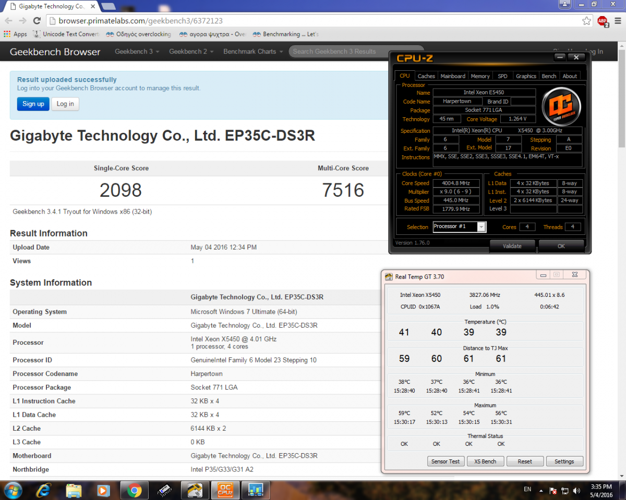Open the Real Temp taskbar icon

(x=195, y=490)
